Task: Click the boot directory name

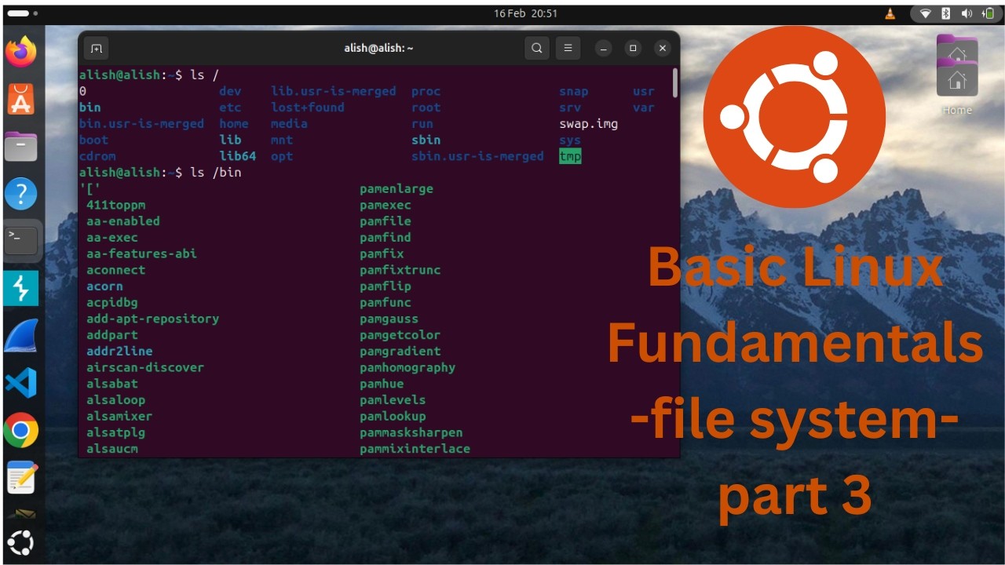Action: point(94,140)
